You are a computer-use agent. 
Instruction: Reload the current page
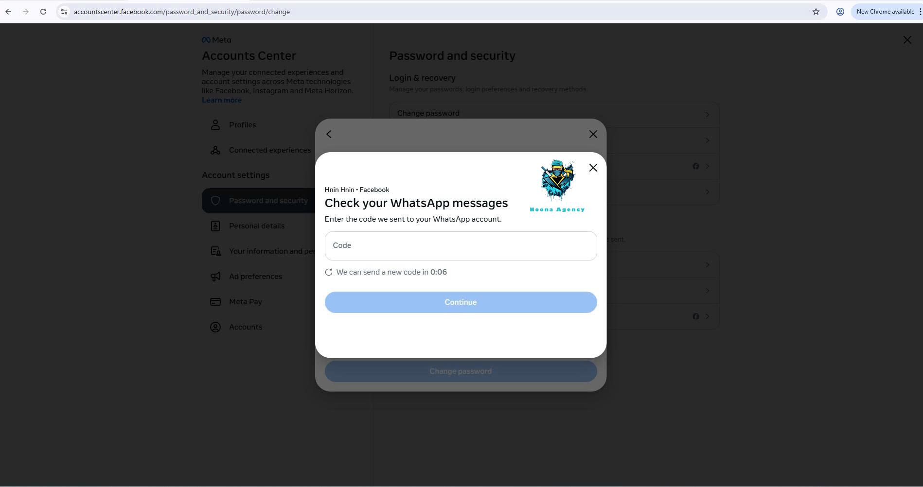pos(43,12)
